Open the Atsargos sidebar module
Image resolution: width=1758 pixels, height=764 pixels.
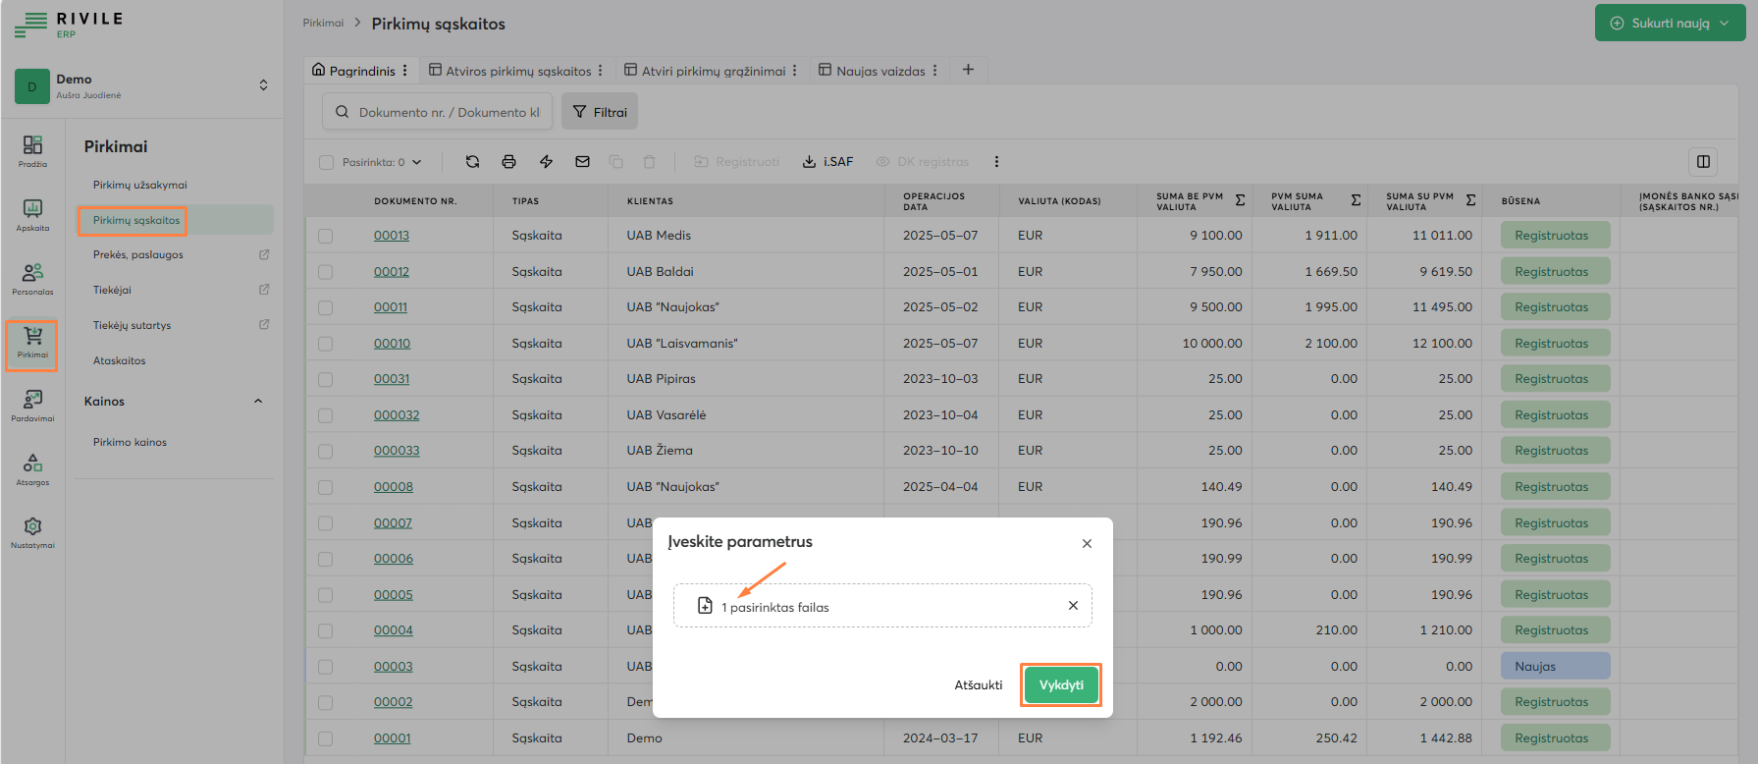32,468
